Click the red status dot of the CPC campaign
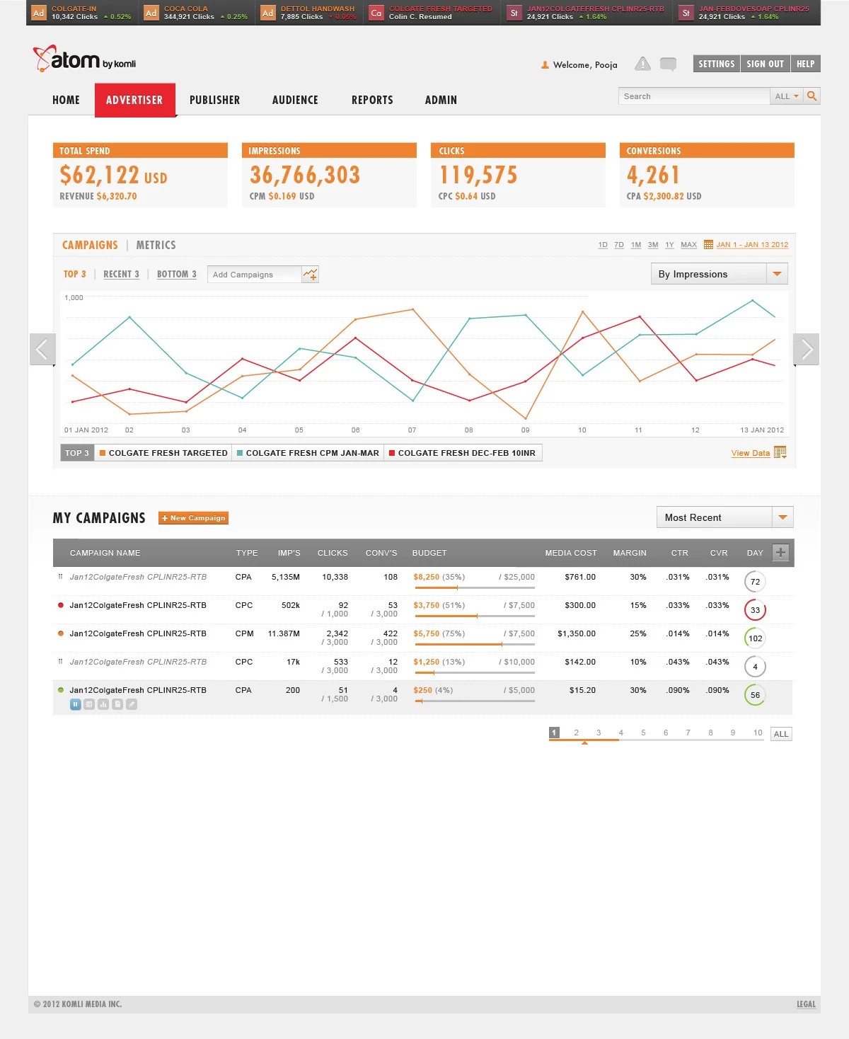 (61, 605)
